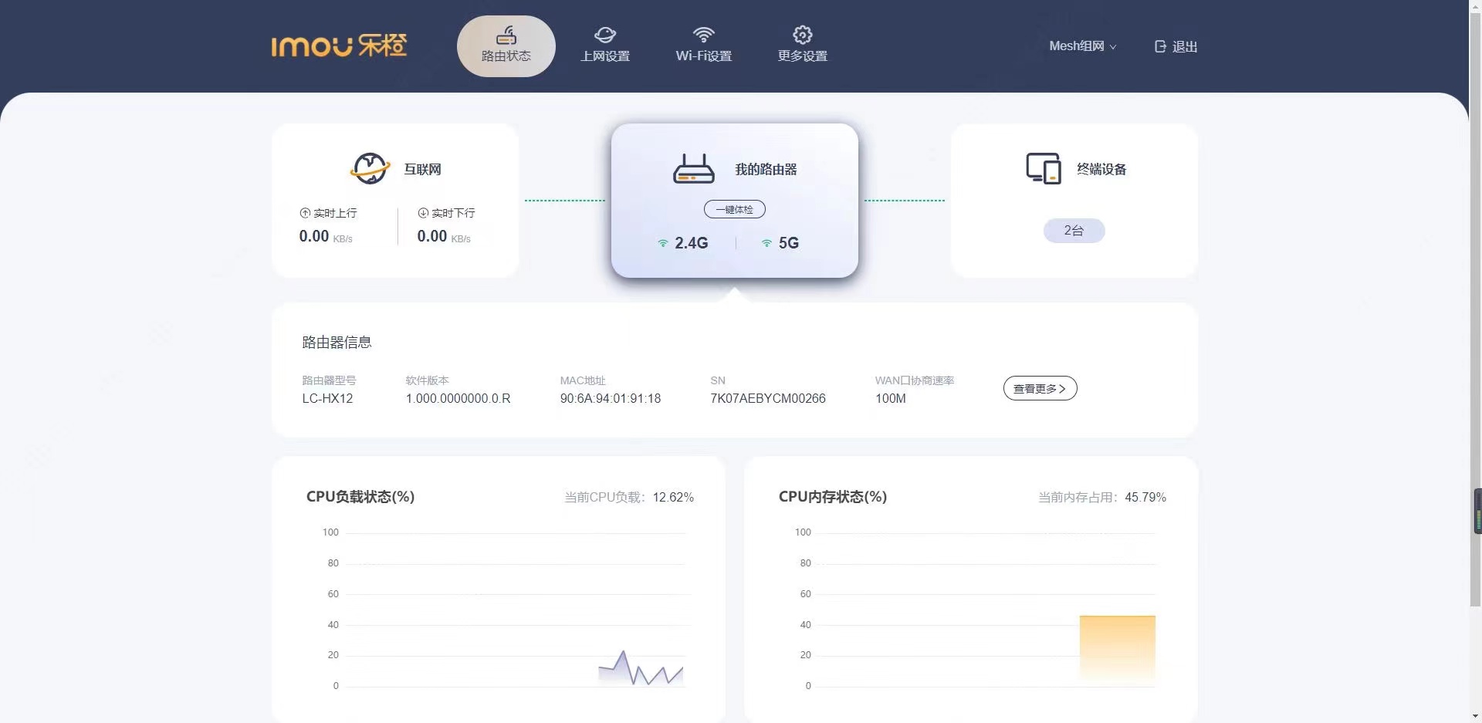Click the globe icon beside 互联网
Screen dimensions: 1482x723
click(x=370, y=168)
